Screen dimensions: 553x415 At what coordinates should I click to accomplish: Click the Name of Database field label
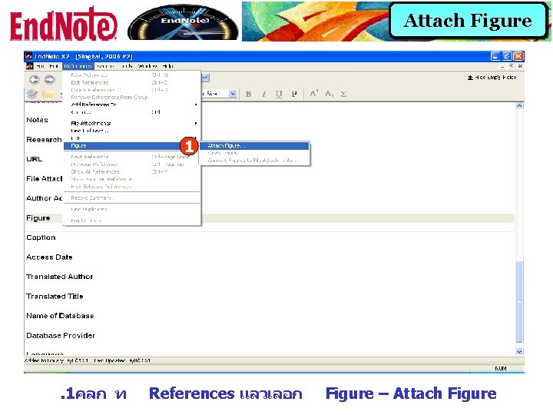click(60, 316)
